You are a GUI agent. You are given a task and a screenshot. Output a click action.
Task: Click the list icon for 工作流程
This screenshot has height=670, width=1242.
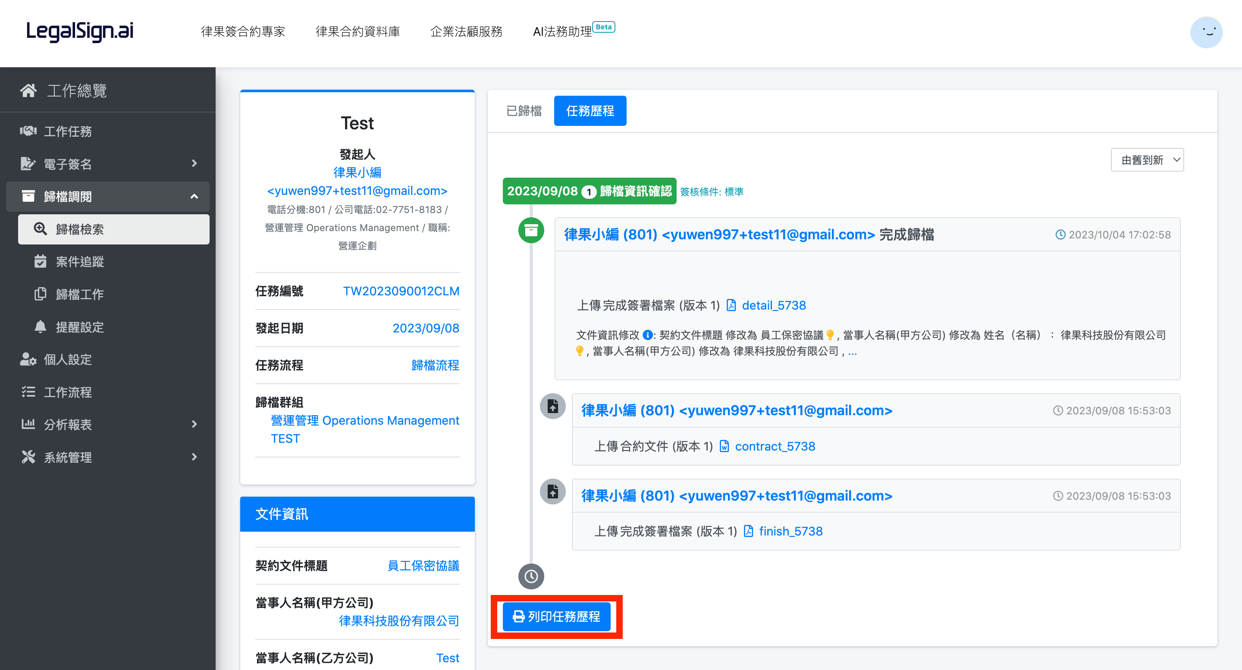point(28,392)
